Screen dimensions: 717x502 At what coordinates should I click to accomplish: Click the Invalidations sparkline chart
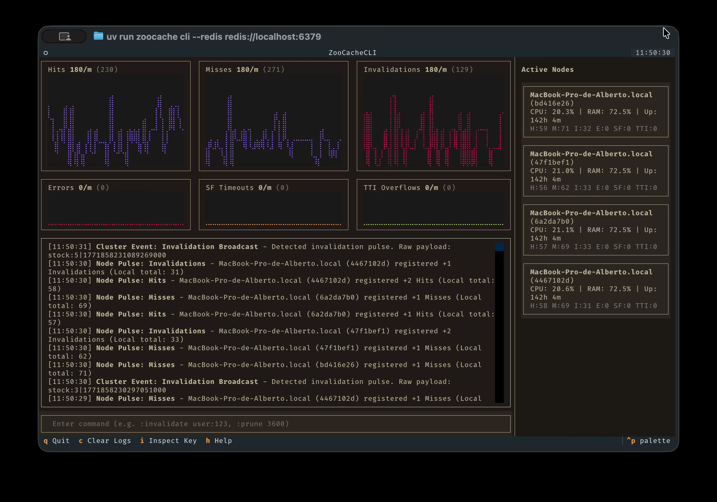433,120
